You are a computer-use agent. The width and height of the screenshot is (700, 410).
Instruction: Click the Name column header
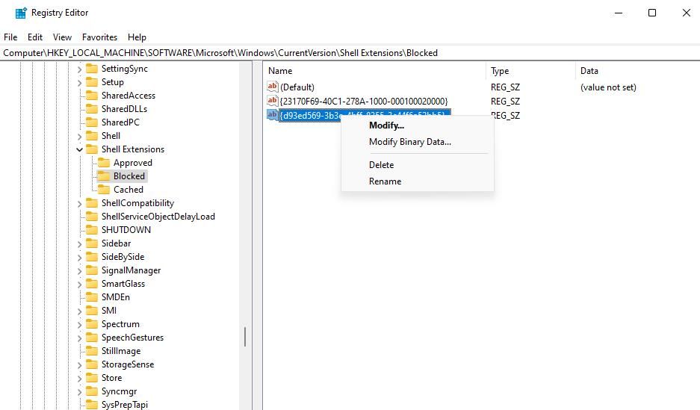click(x=374, y=70)
